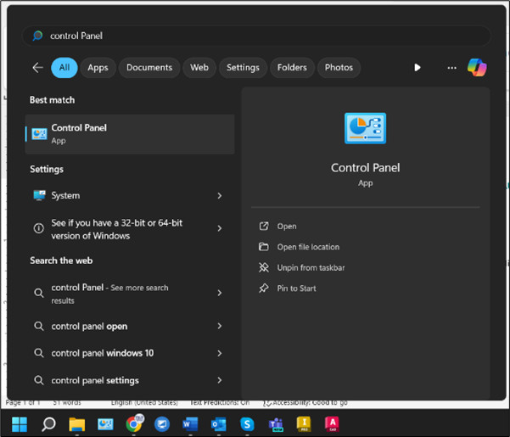The height and width of the screenshot is (437, 510).
Task: Choose Open file location action
Action: pos(308,247)
